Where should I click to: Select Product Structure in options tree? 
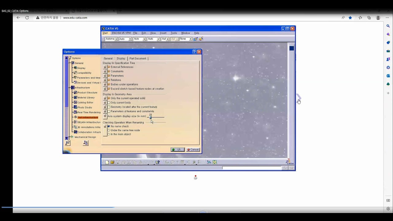[87, 92]
